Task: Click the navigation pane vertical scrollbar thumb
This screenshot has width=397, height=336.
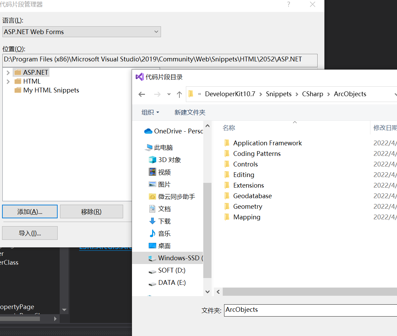Action: pos(207,230)
